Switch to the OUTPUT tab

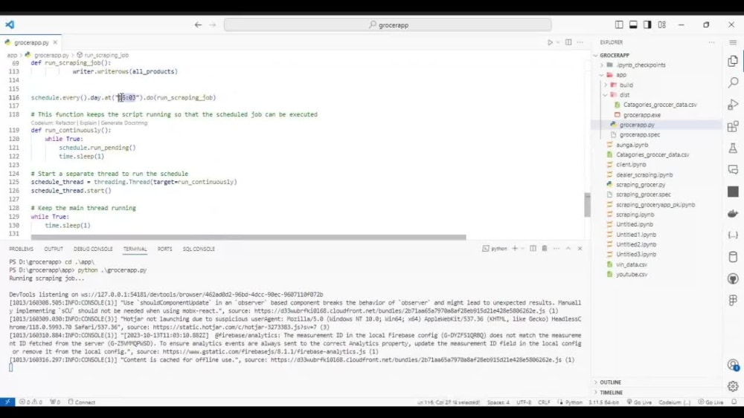pos(53,249)
